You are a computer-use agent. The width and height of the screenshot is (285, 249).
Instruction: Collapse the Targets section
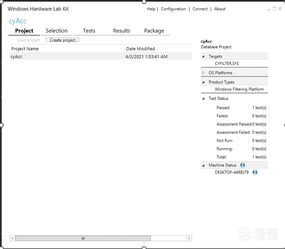[203, 57]
